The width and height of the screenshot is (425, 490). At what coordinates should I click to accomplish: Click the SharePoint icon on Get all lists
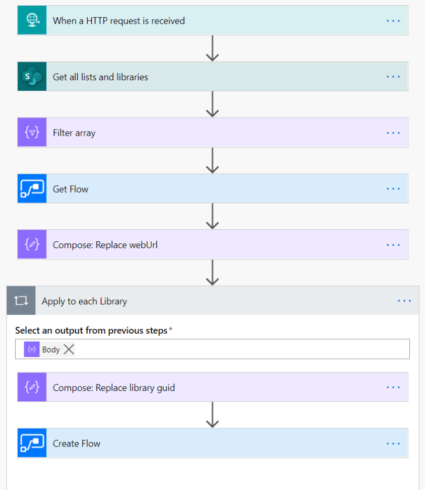[32, 77]
